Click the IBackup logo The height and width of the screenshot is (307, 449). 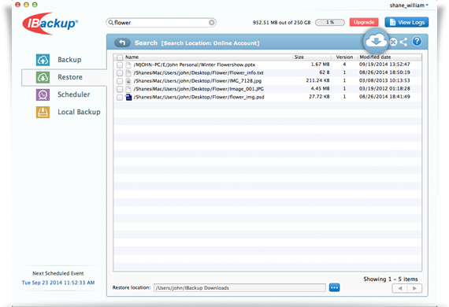coord(50,24)
